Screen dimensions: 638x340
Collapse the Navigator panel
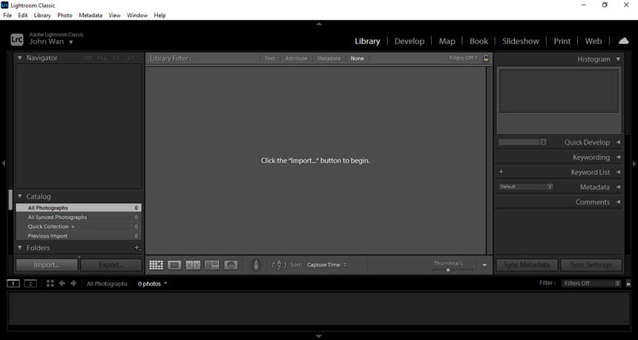[19, 58]
